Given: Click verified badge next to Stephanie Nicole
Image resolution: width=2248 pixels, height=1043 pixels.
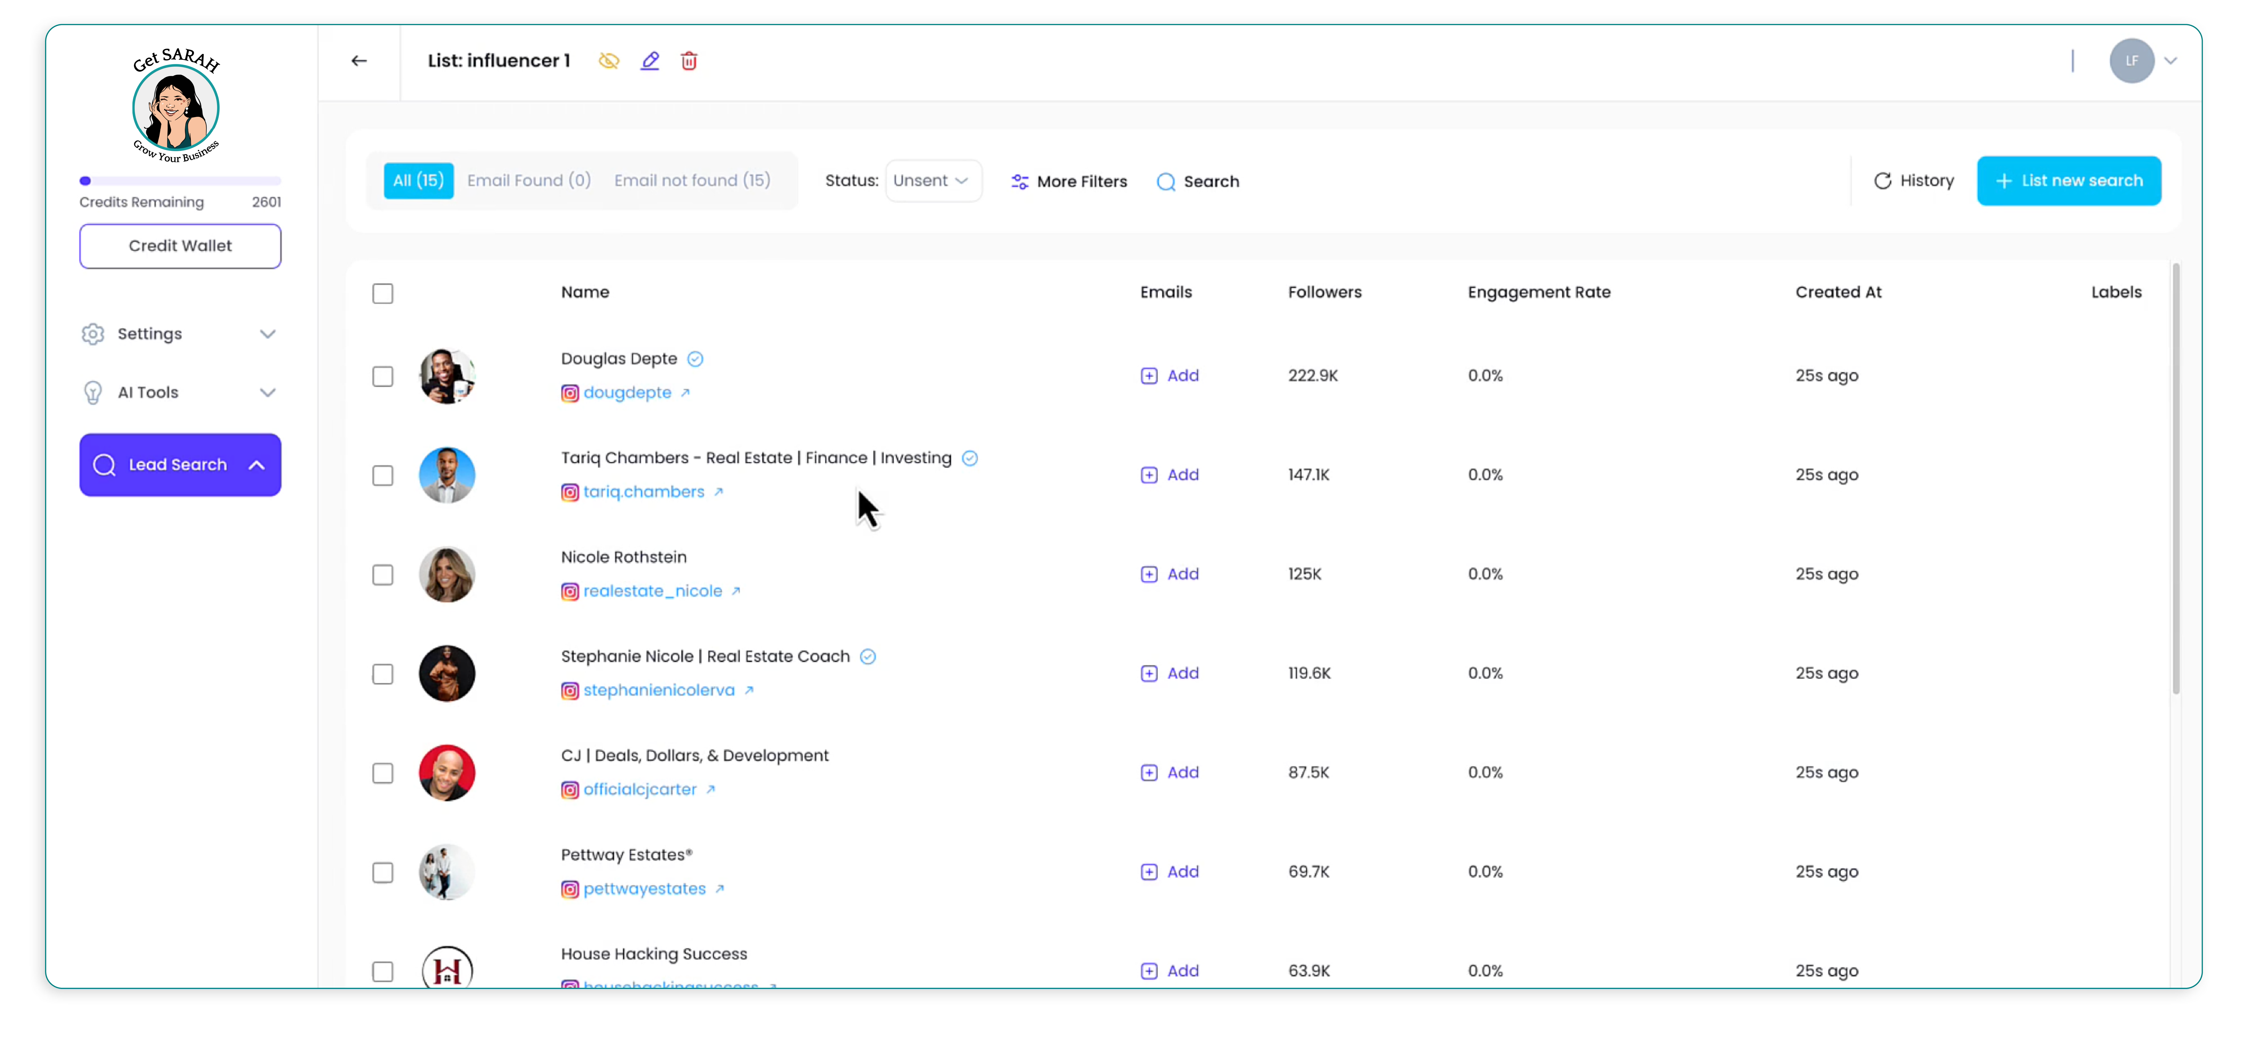Looking at the screenshot, I should [x=867, y=657].
